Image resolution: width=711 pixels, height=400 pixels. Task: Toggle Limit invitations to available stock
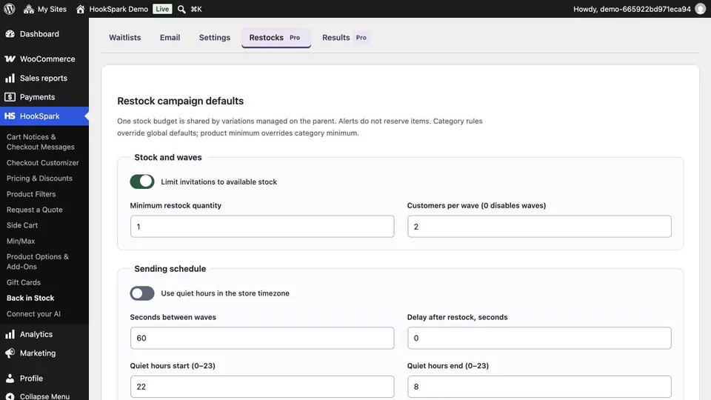point(142,181)
